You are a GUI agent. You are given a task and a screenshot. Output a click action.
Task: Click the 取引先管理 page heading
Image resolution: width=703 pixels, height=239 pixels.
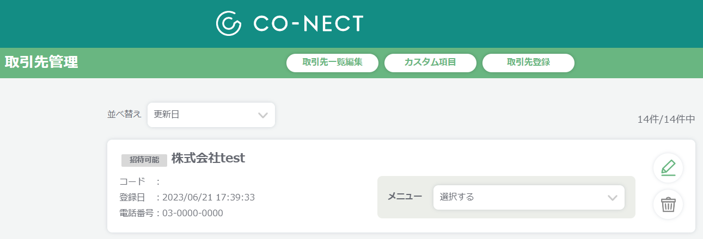point(41,62)
